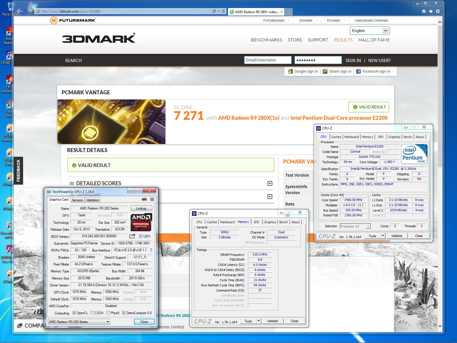Click the AMD Radeon Graphics logo in GPU-Z
The height and width of the screenshot is (343, 457).
pyautogui.click(x=141, y=222)
